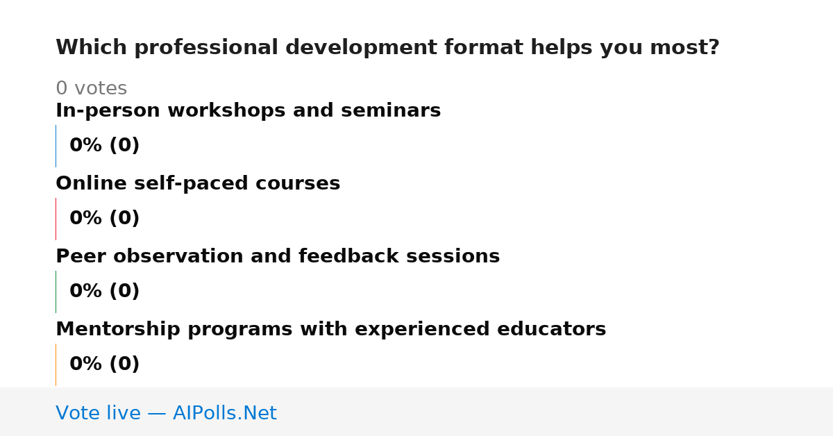
Task: Click Mentorship programs 0% (0) result
Action: pyautogui.click(x=104, y=364)
